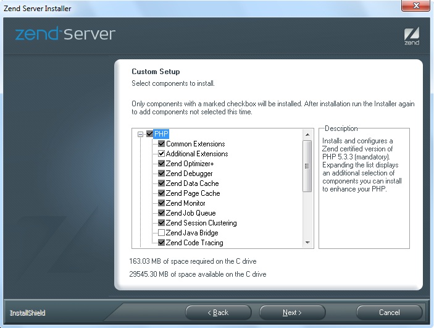The height and width of the screenshot is (328, 434).
Task: Select the Zend Optimizer+ label
Action: click(x=190, y=164)
